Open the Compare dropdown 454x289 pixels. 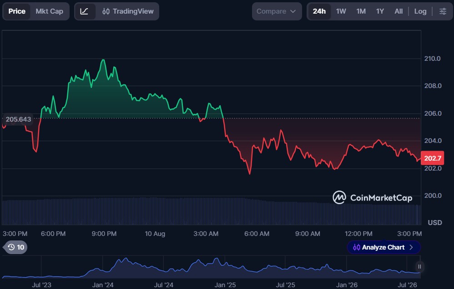(x=277, y=11)
